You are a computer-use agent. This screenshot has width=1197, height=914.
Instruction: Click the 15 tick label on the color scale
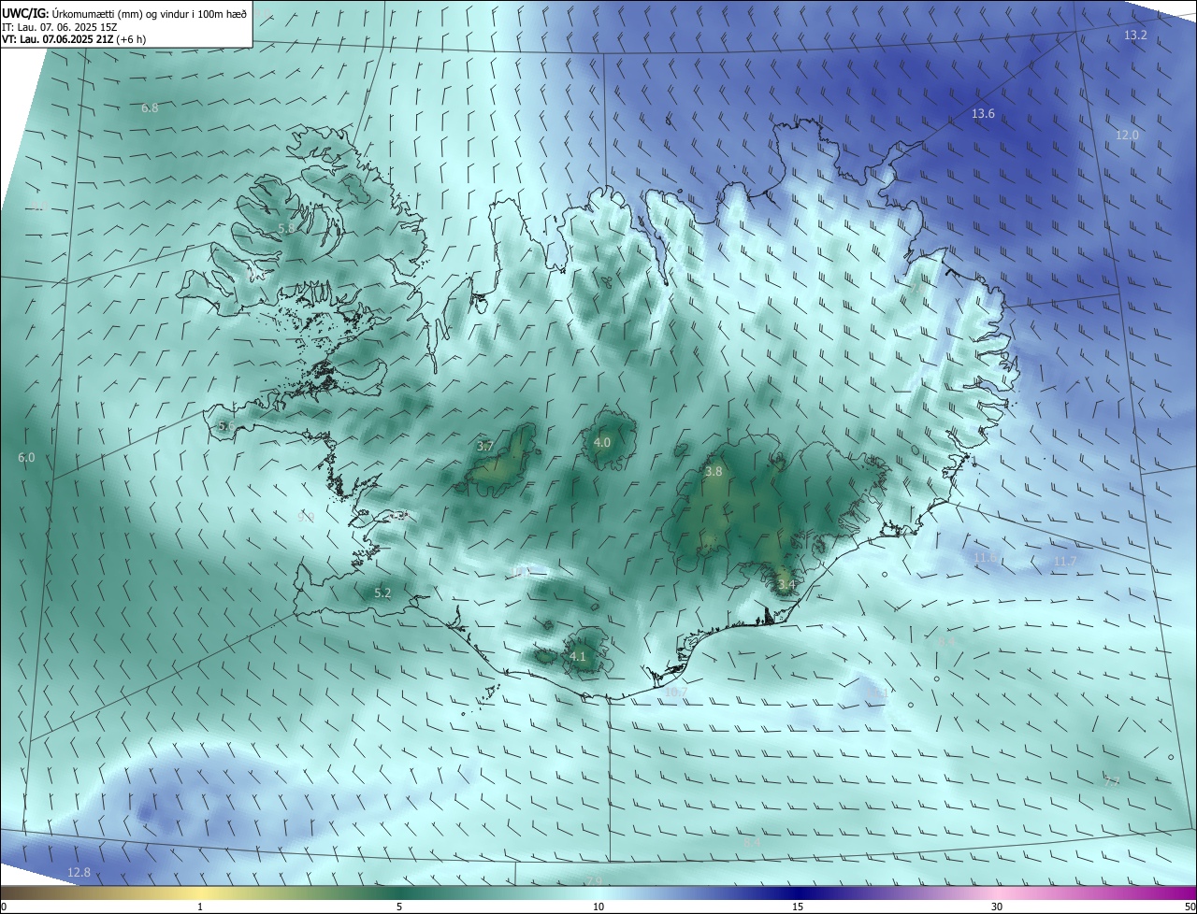click(x=798, y=907)
